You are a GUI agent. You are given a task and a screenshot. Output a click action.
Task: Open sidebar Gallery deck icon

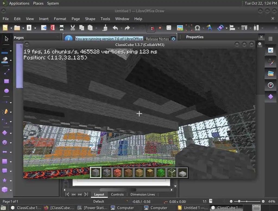click(x=271, y=73)
